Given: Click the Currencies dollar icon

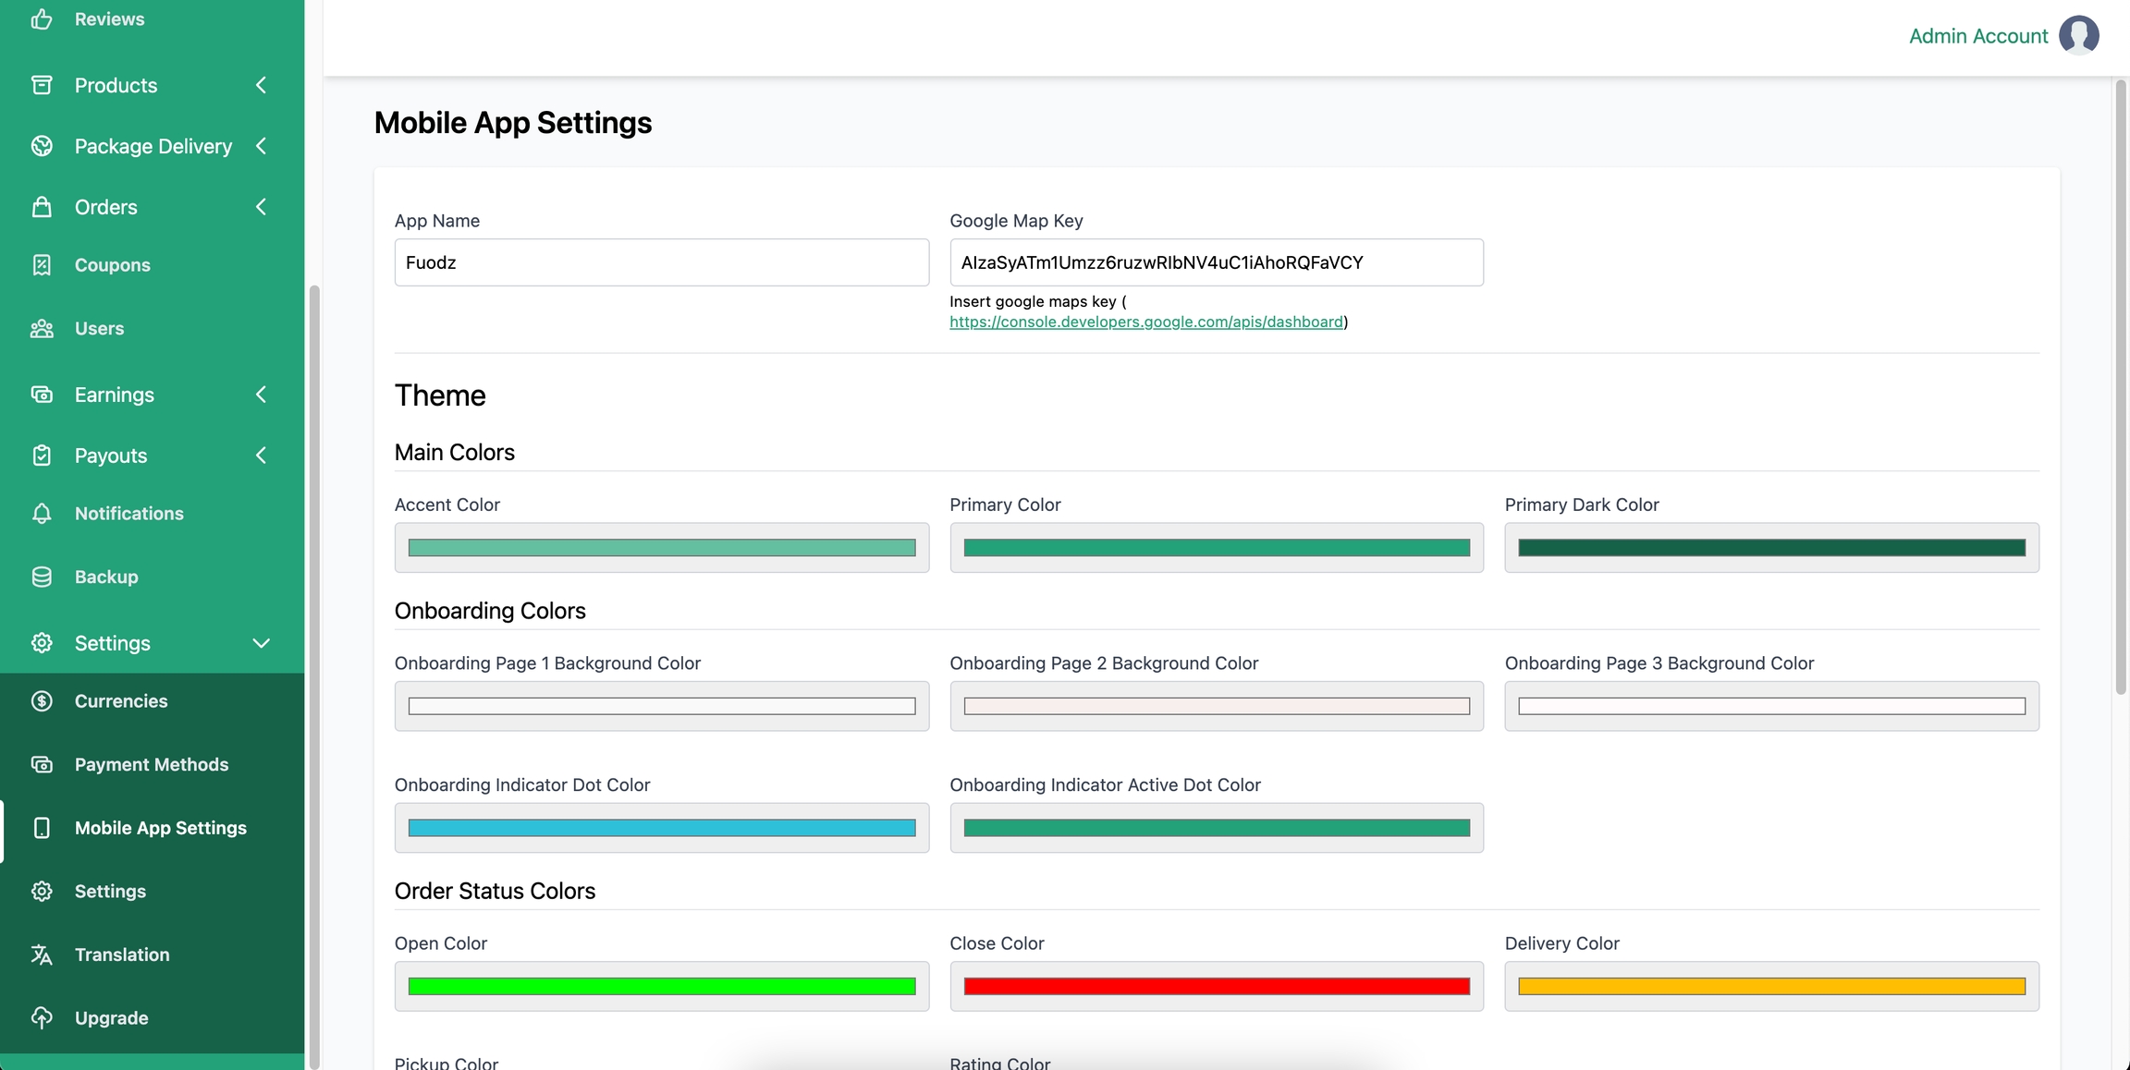Looking at the screenshot, I should [42, 701].
